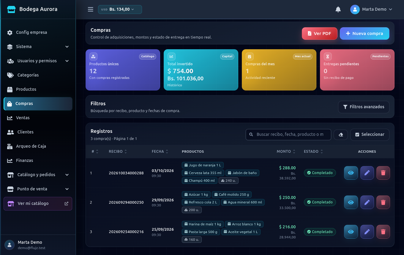404x255 pixels.
Task: Sort table by Fecha column
Action: click(x=160, y=152)
